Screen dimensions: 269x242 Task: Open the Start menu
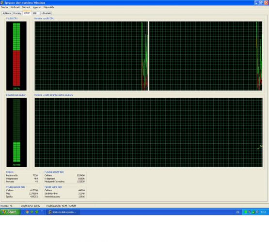pyautogui.click(x=10, y=212)
